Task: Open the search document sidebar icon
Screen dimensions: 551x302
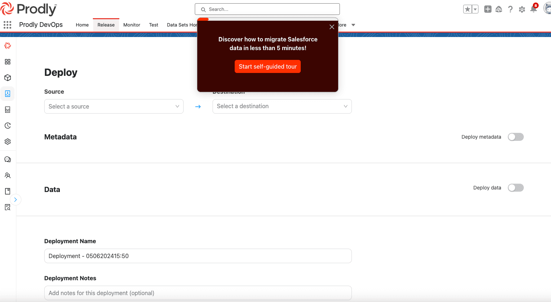Action: [8, 207]
